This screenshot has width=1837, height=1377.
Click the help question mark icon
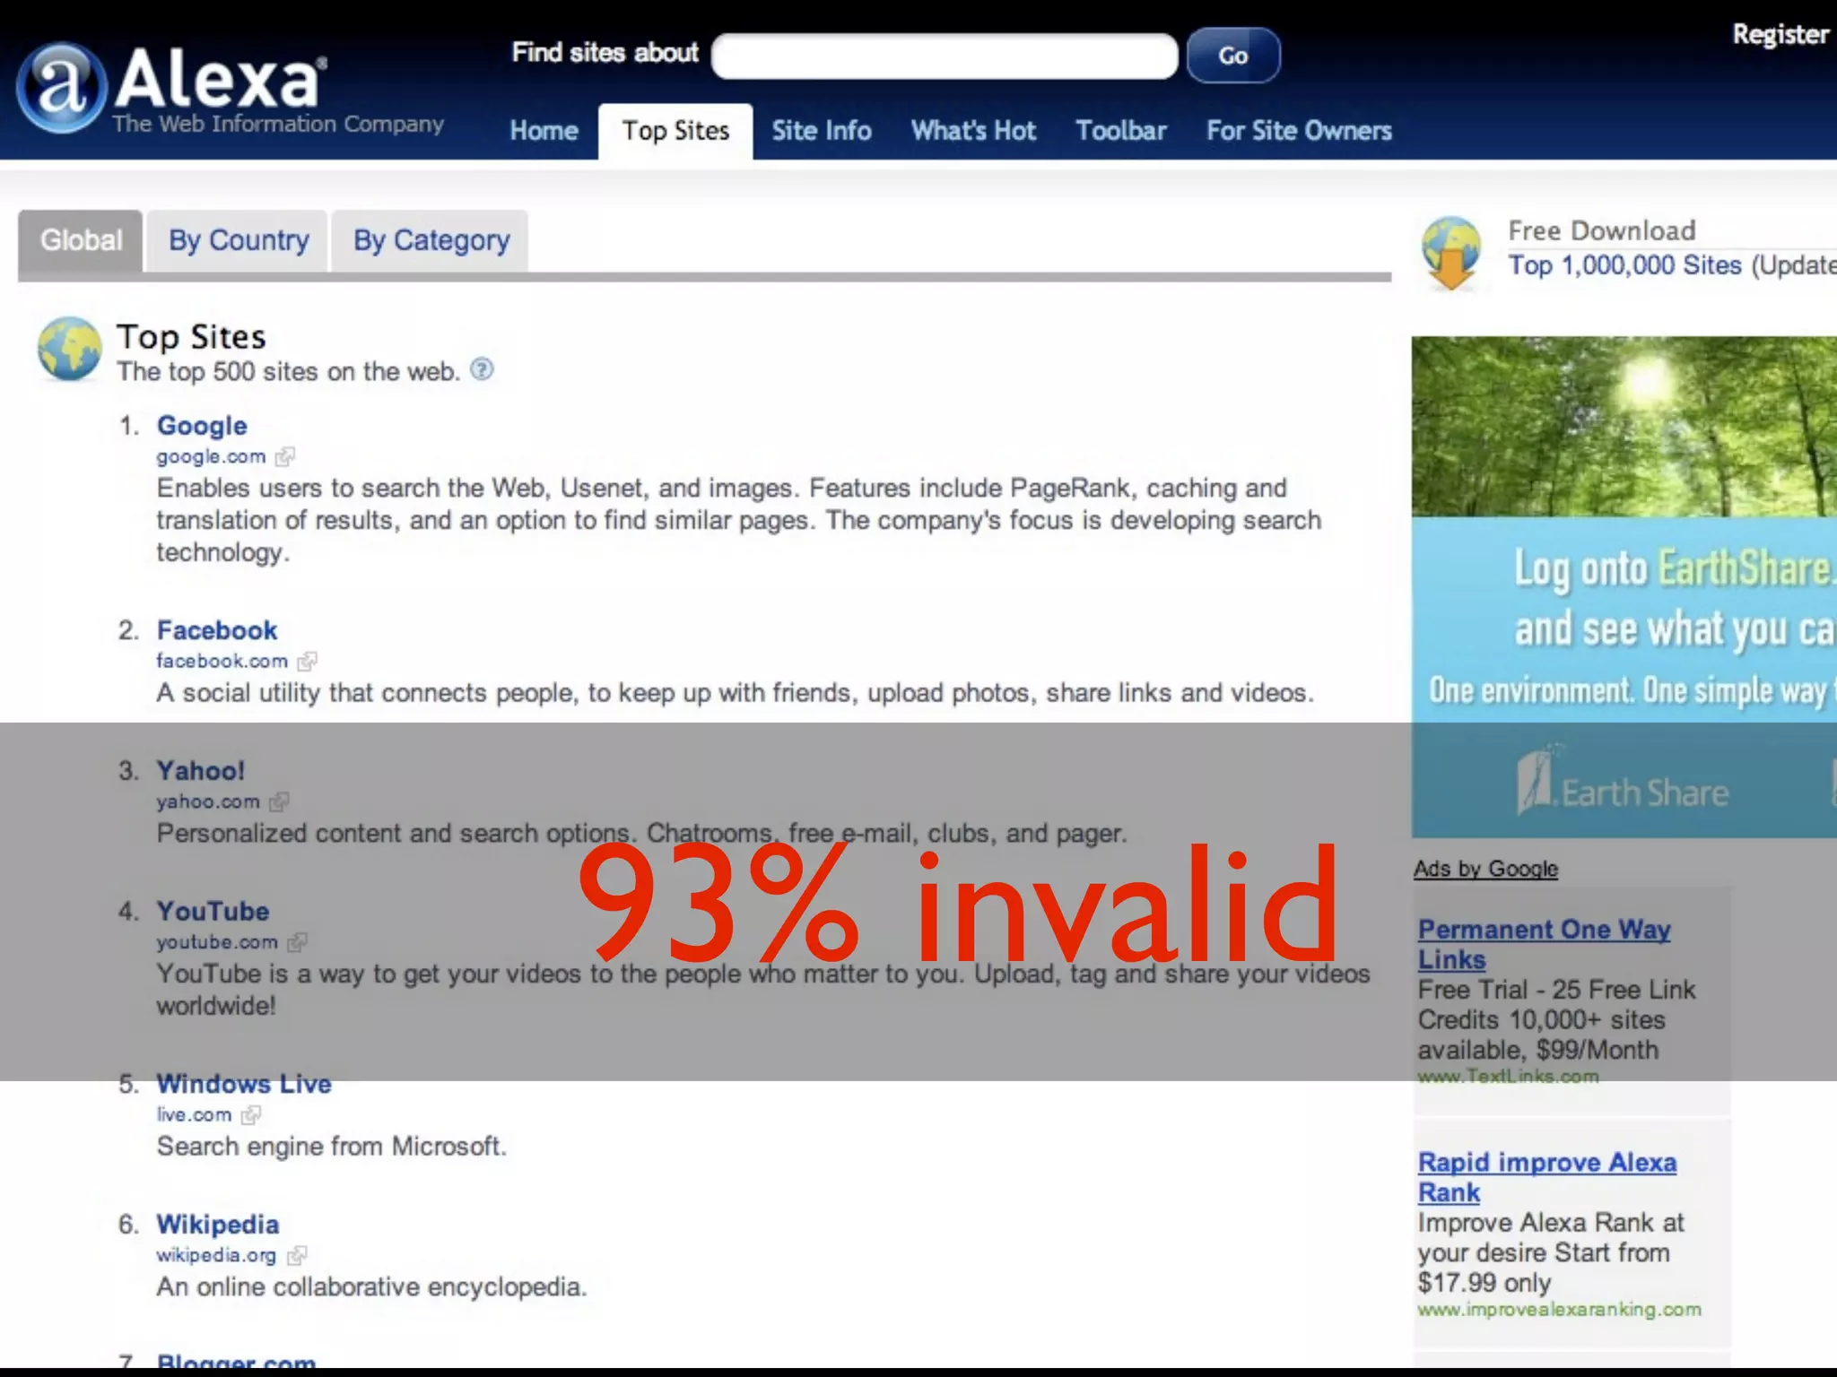click(x=482, y=369)
